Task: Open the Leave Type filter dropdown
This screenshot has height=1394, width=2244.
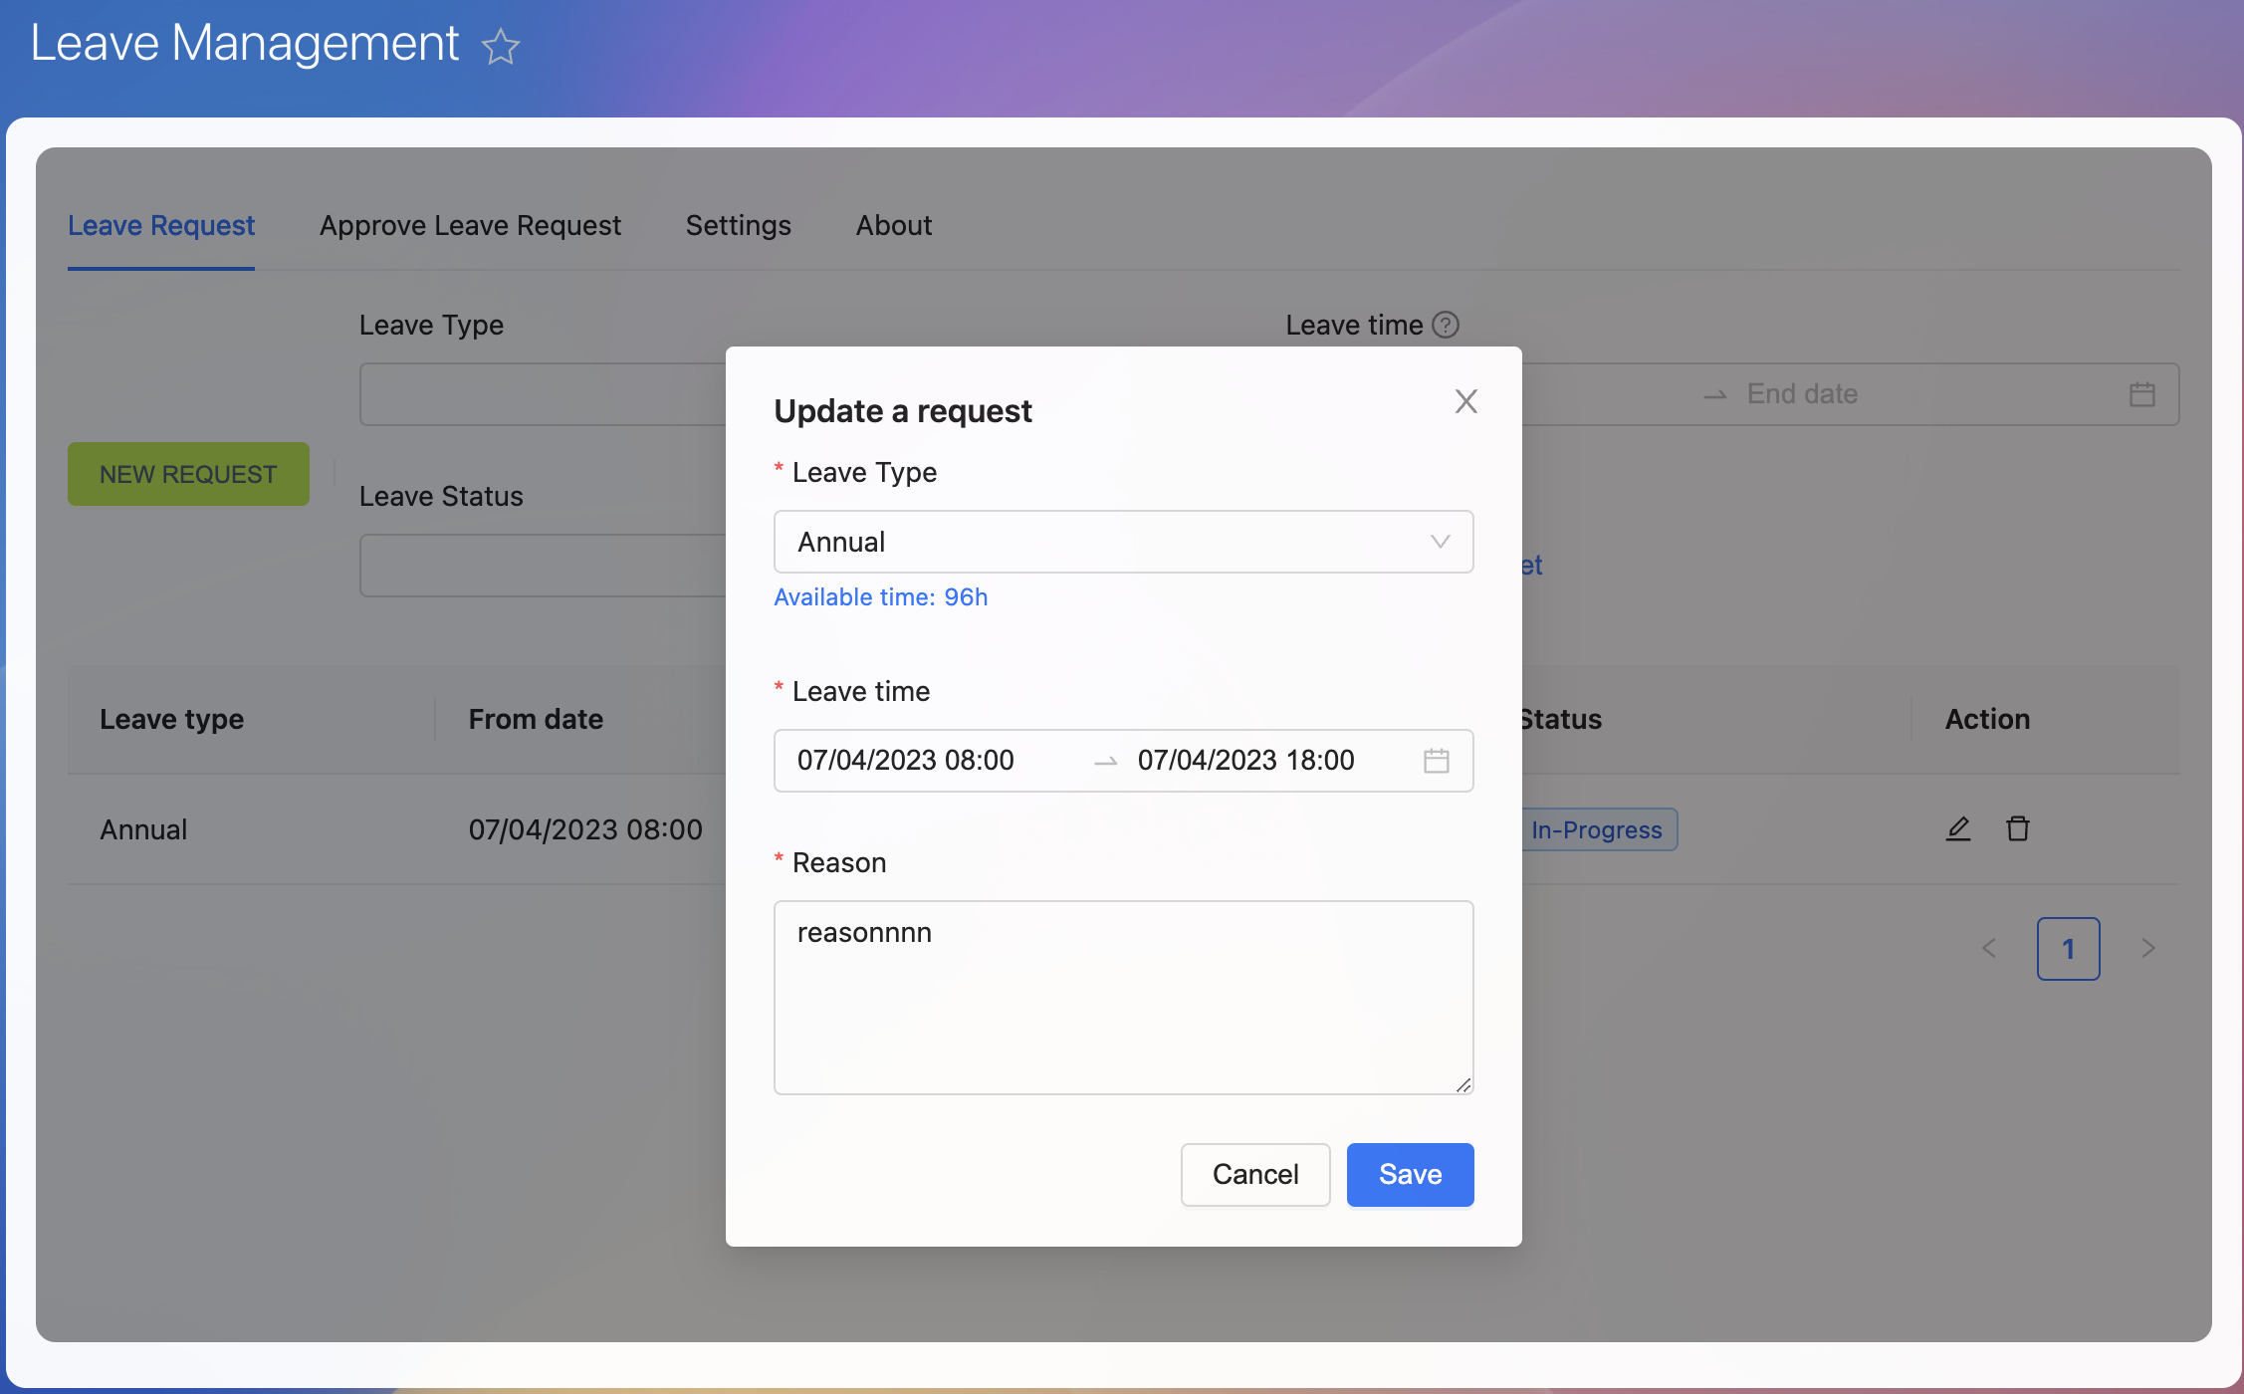Action: 543,394
